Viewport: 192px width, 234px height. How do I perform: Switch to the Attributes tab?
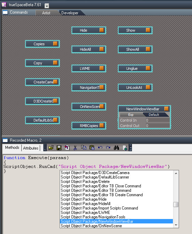31,148
